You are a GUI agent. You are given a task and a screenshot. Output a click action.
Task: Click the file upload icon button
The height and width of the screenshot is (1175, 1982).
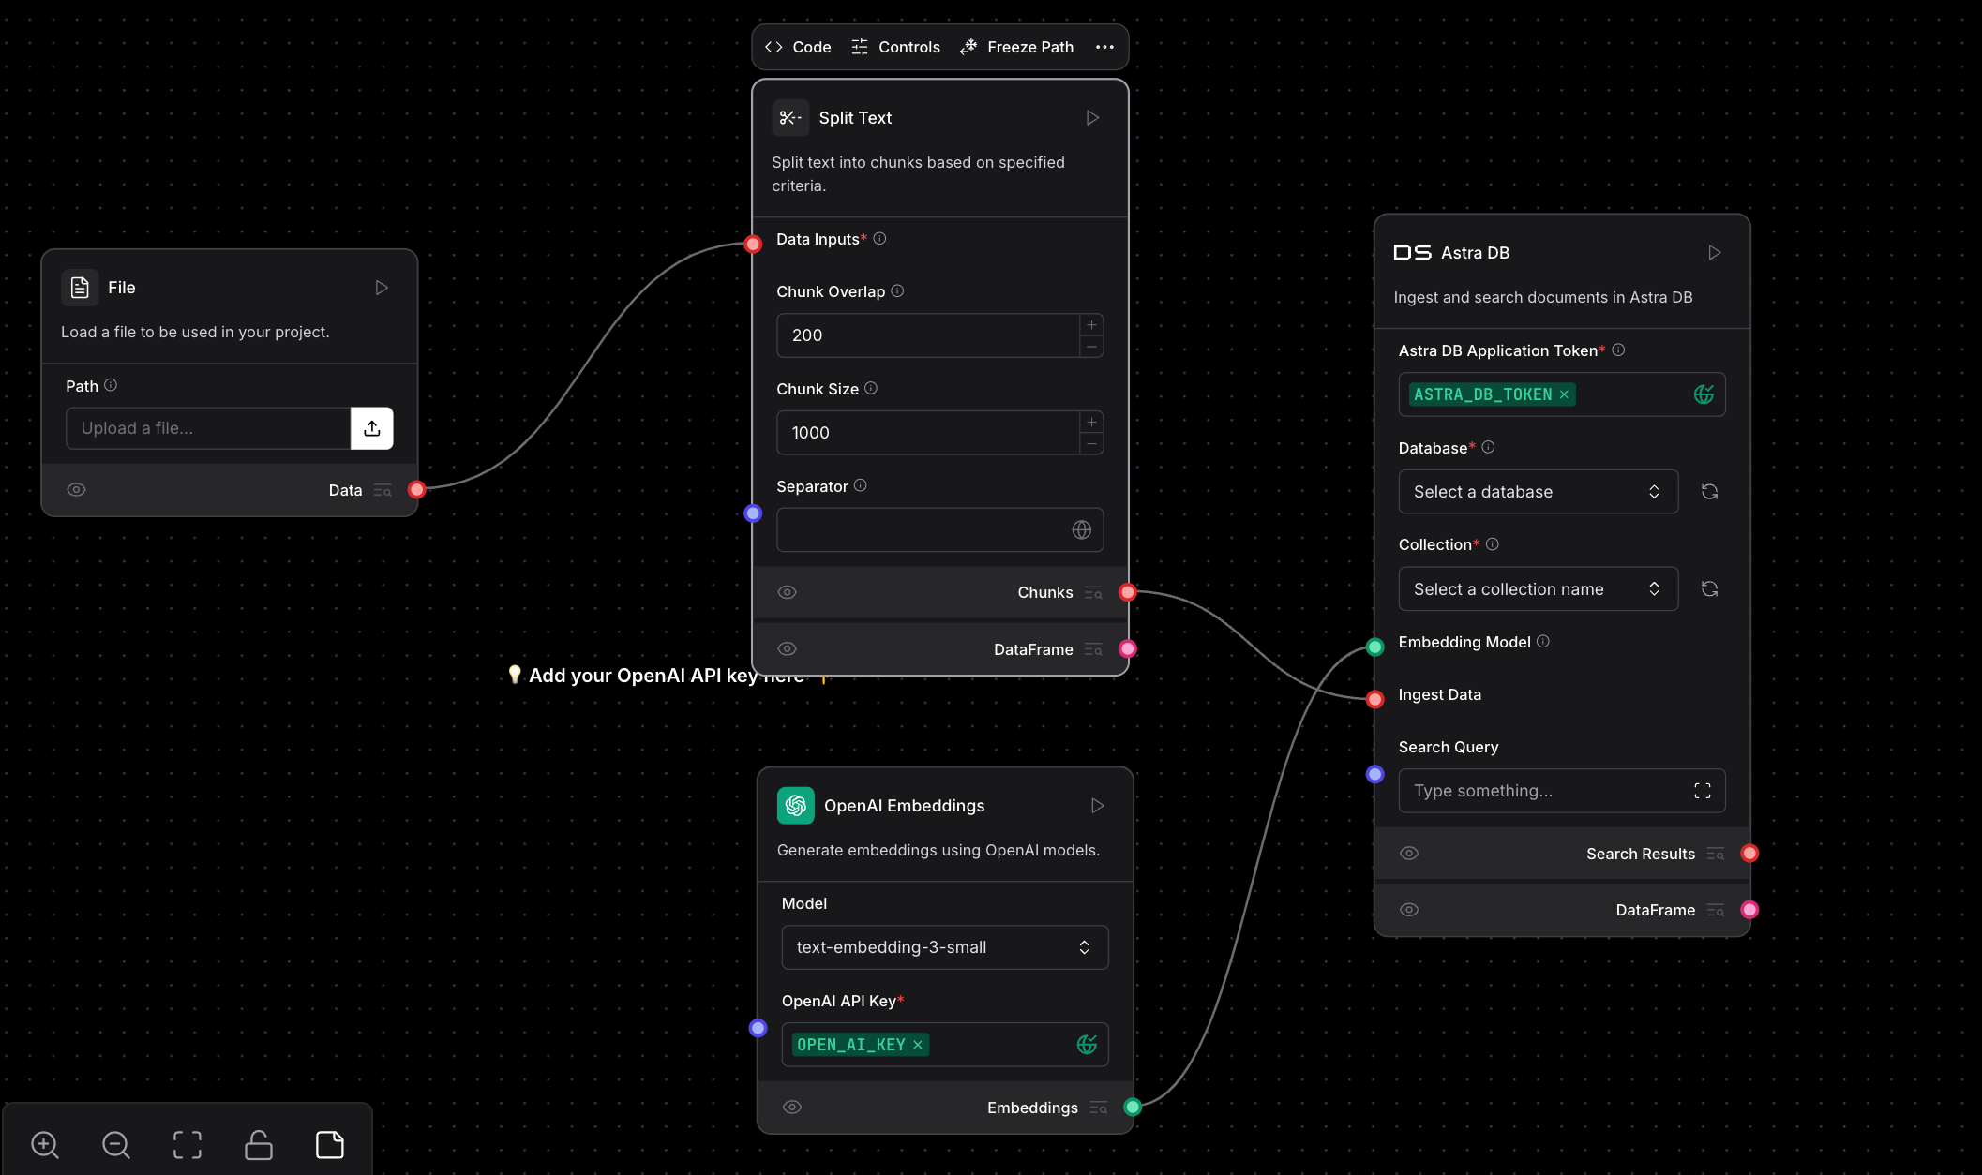(372, 428)
